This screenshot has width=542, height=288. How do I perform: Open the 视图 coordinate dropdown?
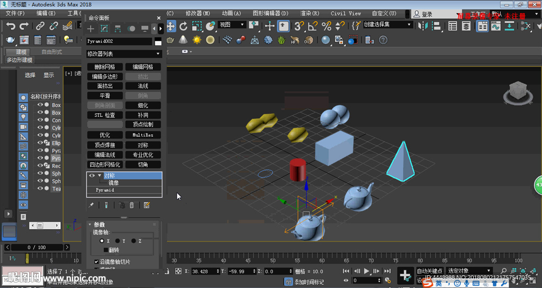pyautogui.click(x=232, y=25)
